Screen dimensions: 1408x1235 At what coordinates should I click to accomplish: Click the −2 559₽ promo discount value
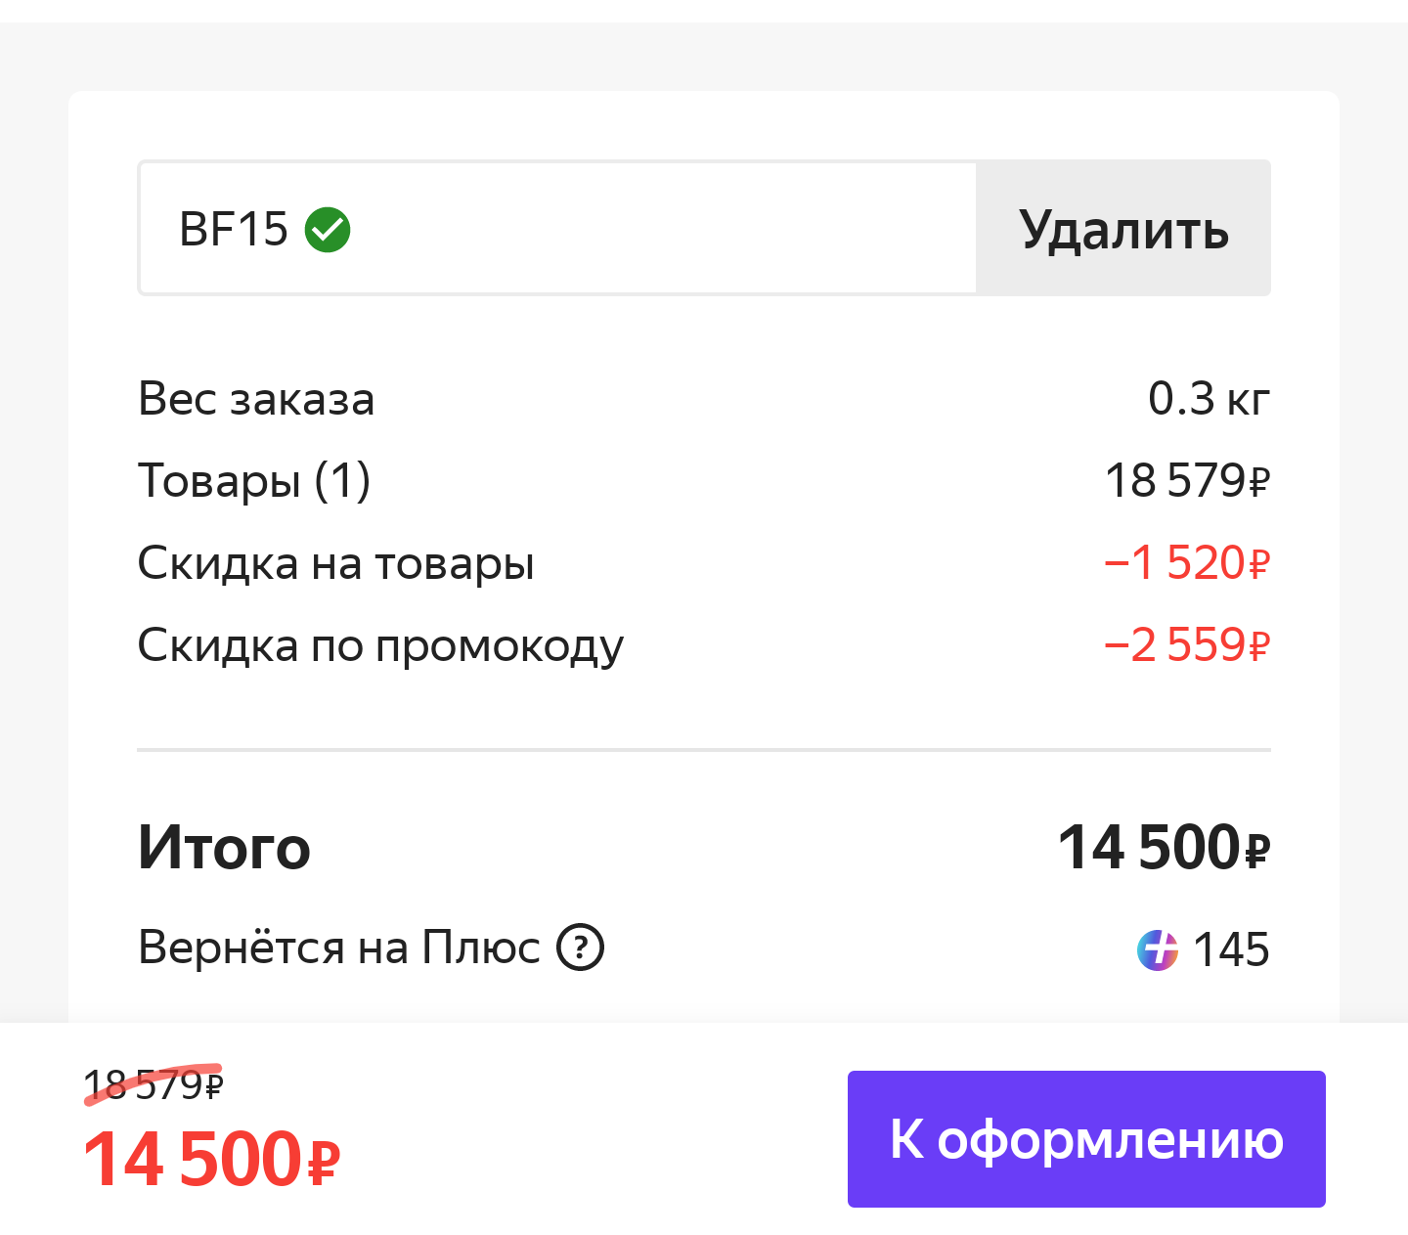1186,645
